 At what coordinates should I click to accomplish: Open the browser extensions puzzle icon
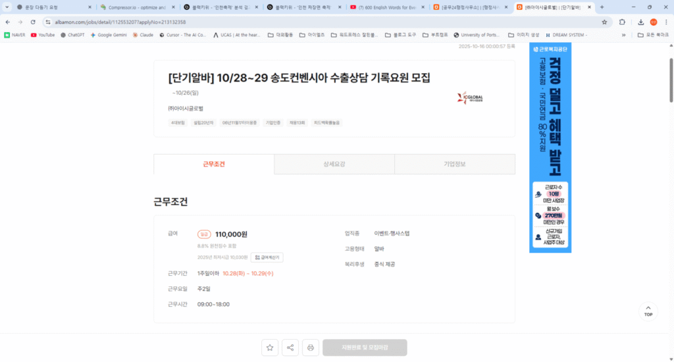[622, 22]
